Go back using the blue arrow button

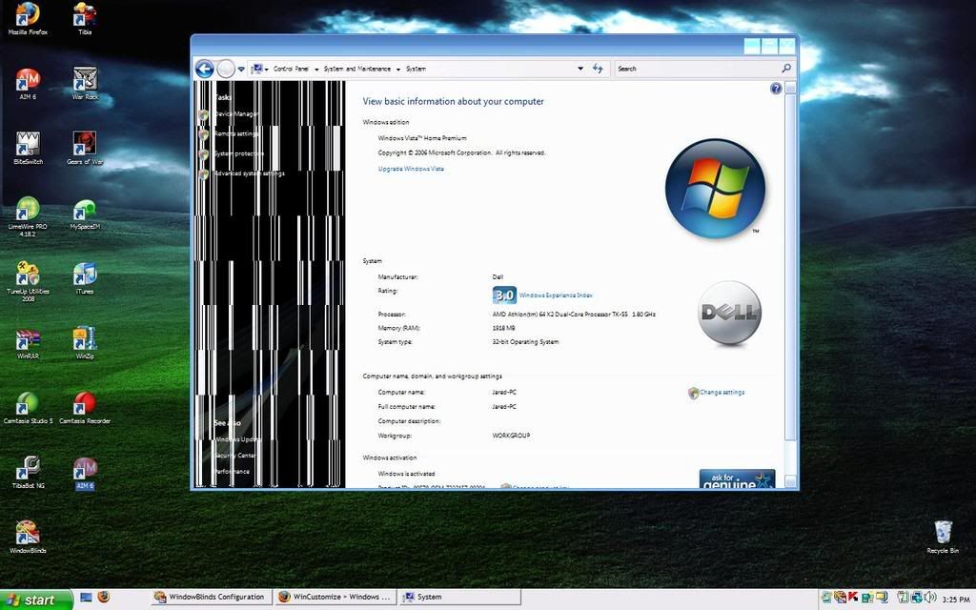tap(204, 69)
